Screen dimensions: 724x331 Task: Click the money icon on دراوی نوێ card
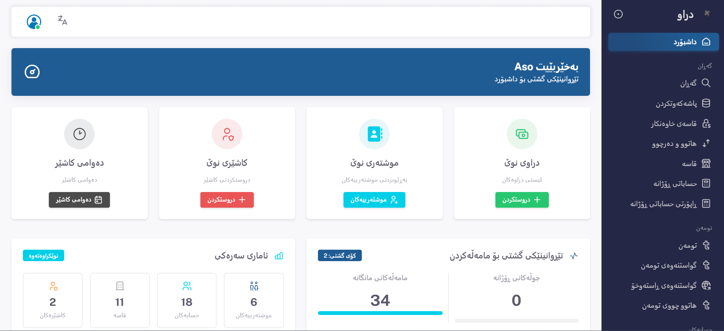(522, 134)
